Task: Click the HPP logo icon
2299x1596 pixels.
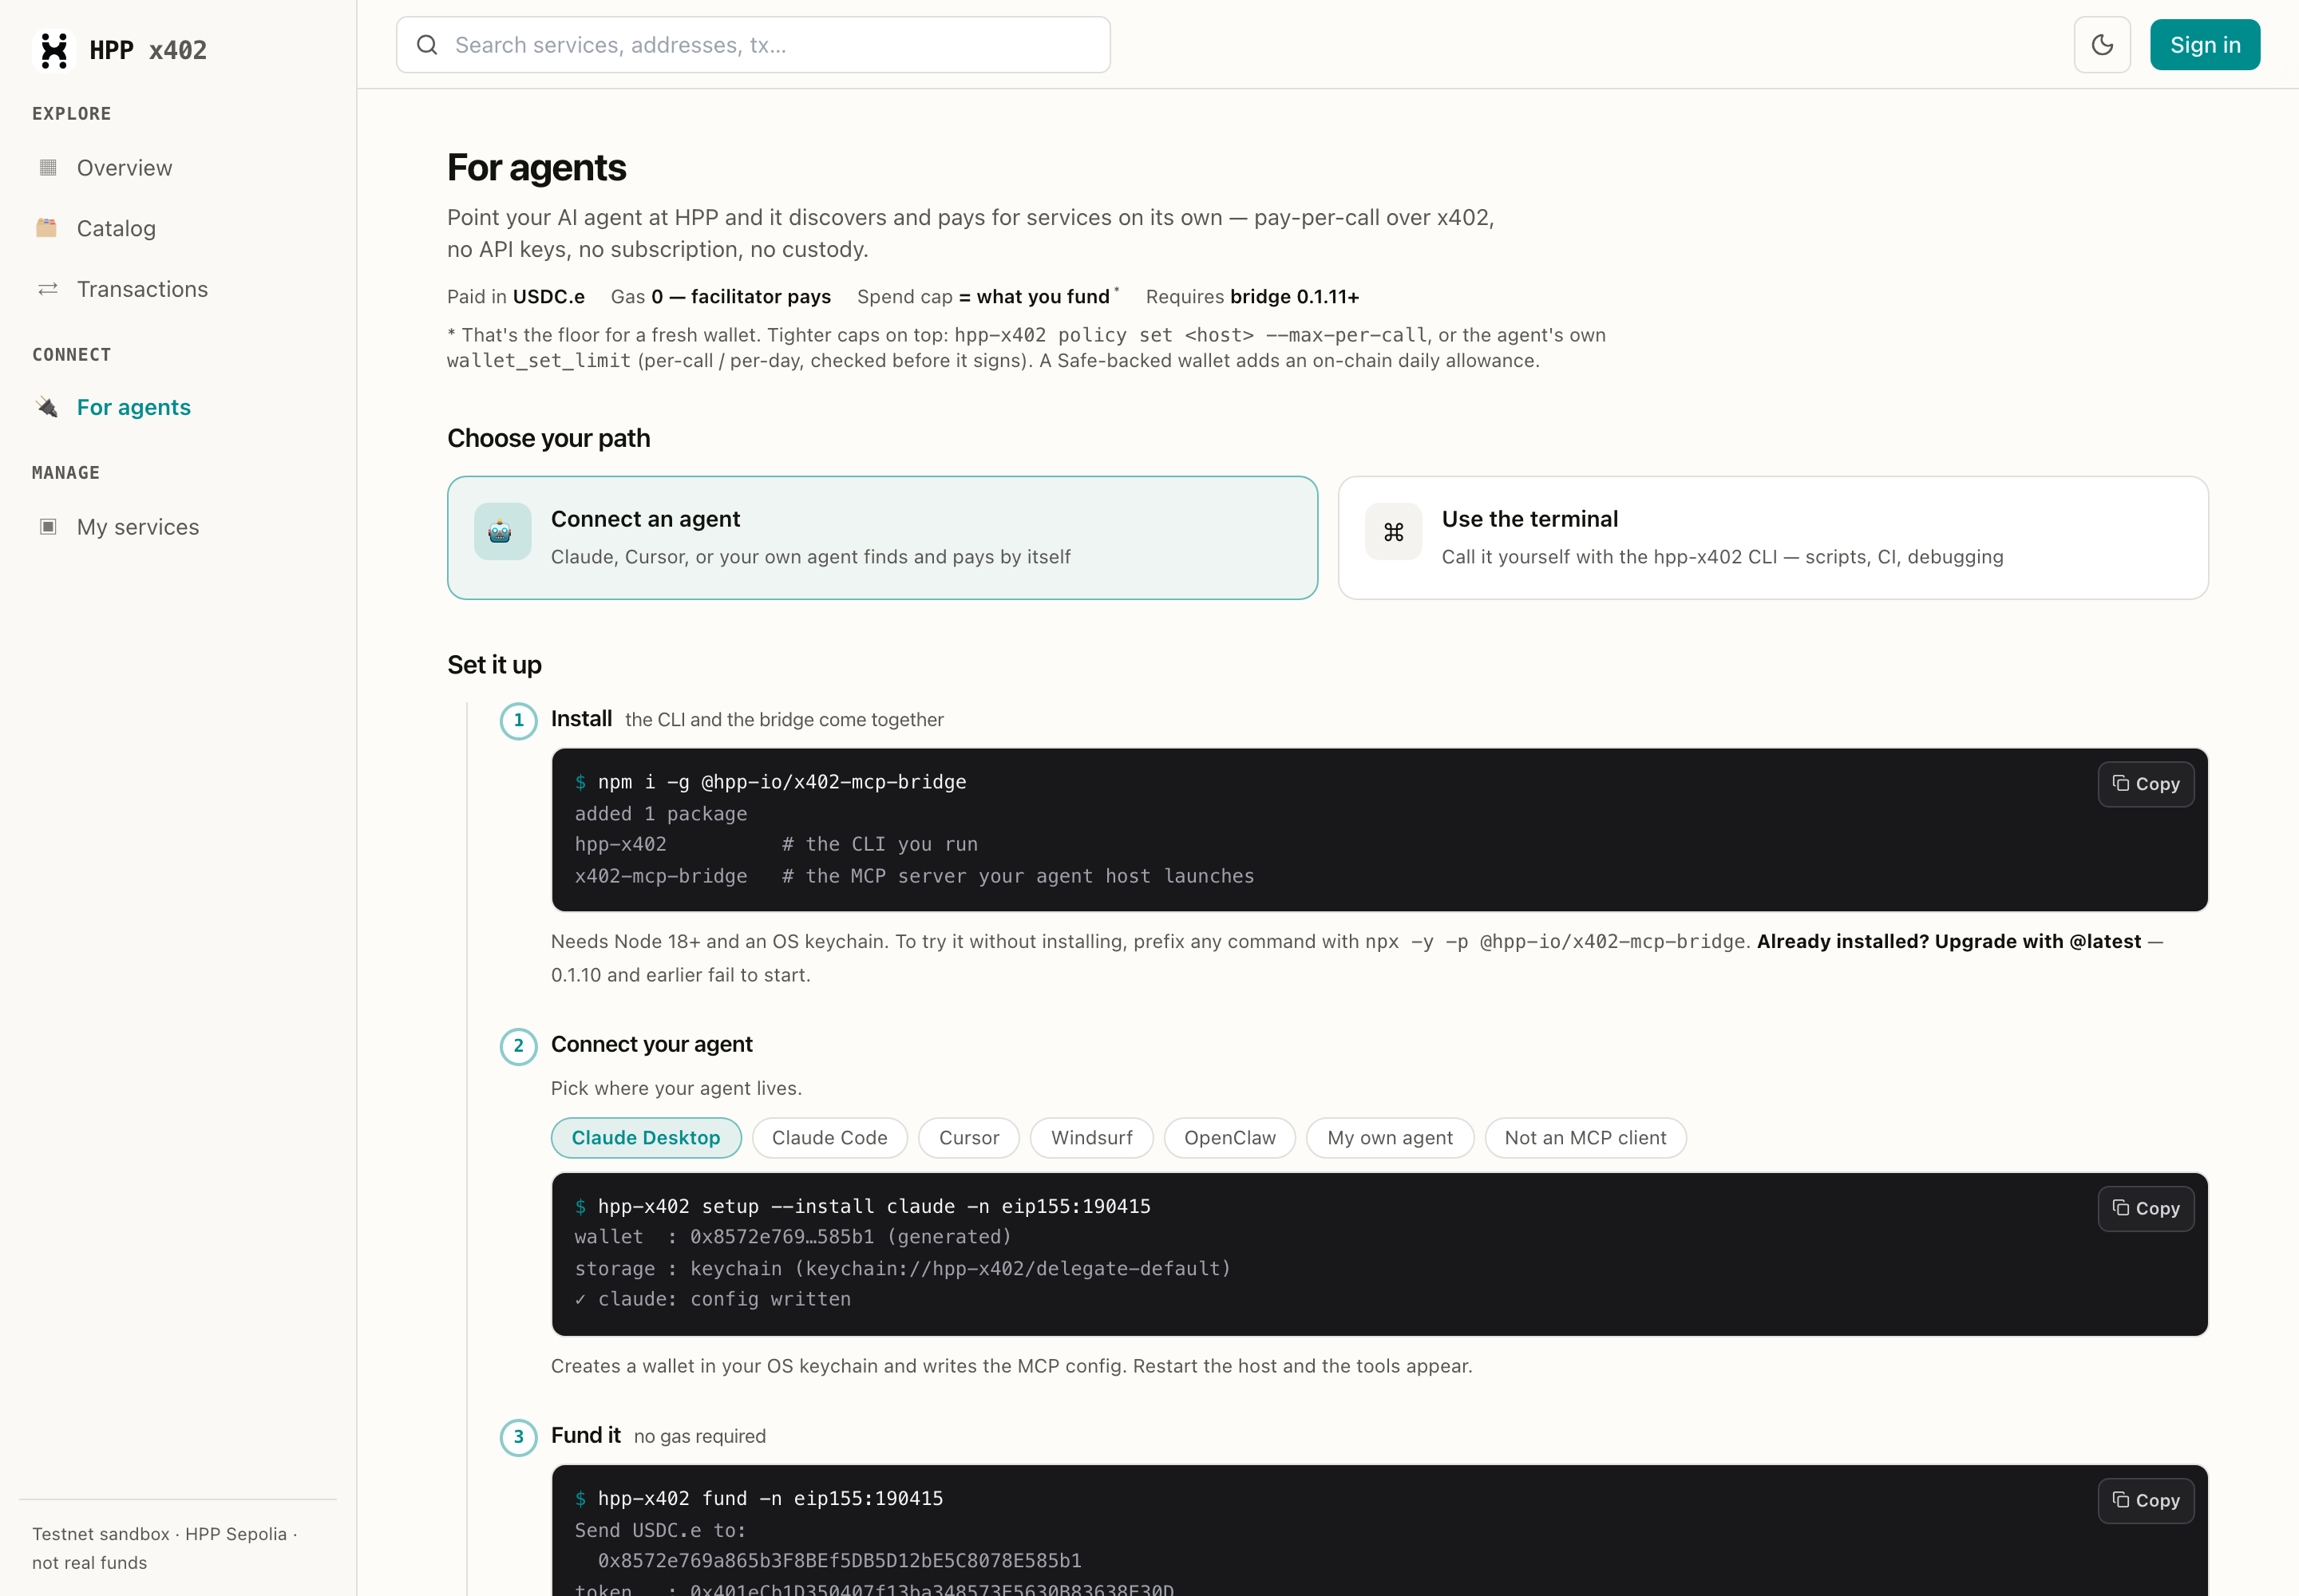Action: (54, 50)
